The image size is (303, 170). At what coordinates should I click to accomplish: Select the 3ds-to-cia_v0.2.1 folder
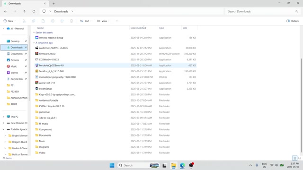tap(116, 118)
